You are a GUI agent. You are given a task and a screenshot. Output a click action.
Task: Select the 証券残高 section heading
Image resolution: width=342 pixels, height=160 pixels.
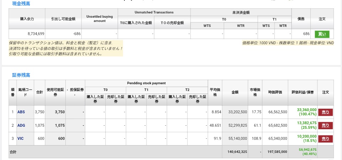[21, 75]
